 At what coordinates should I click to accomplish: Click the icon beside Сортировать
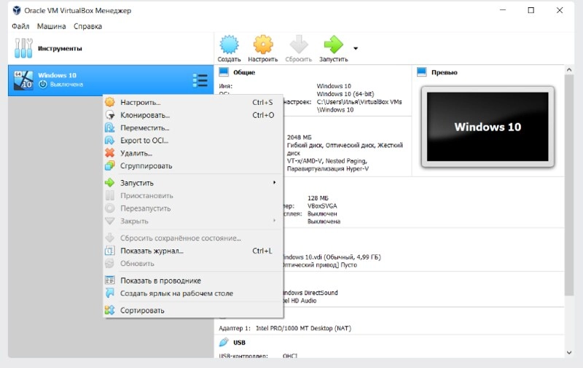(110, 310)
